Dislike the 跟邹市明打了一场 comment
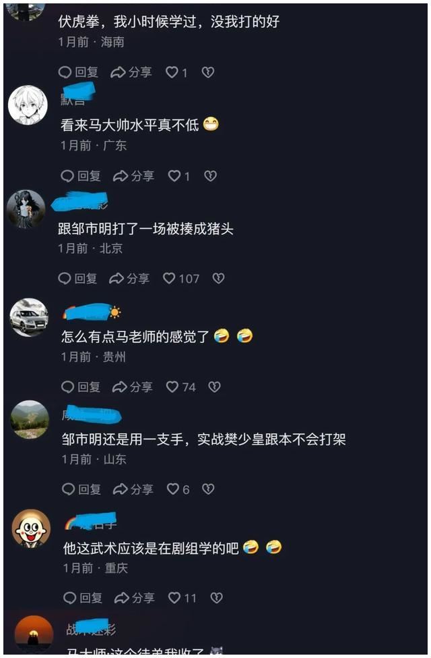 pyautogui.click(x=218, y=278)
